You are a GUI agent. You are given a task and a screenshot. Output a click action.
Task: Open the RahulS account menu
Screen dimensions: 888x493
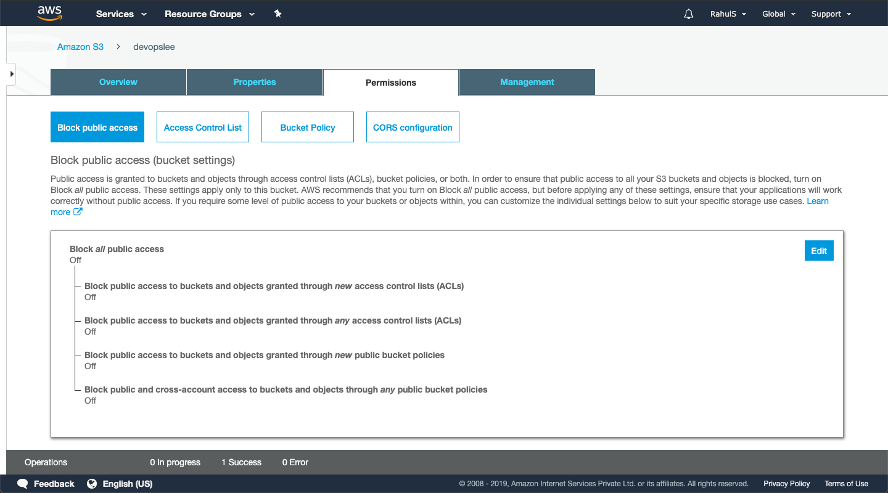click(728, 14)
